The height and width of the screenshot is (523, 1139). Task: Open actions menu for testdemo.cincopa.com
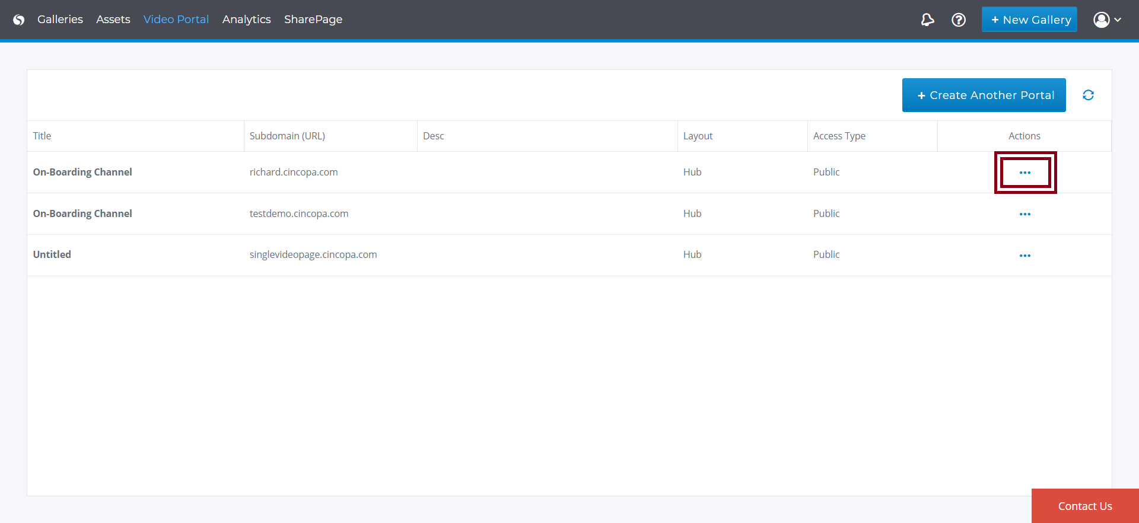[1025, 214]
